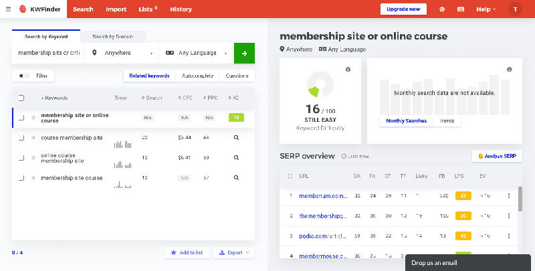This screenshot has height=271, width=535.
Task: Open the Search menu item
Action: click(83, 9)
